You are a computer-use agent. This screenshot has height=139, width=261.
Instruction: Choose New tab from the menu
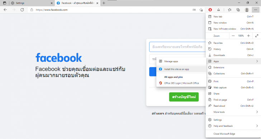[233, 17]
